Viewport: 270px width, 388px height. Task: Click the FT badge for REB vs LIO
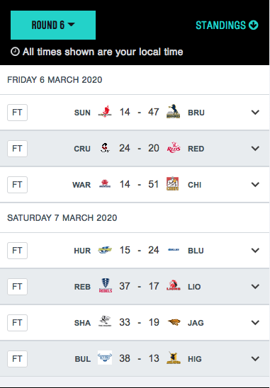(x=17, y=287)
